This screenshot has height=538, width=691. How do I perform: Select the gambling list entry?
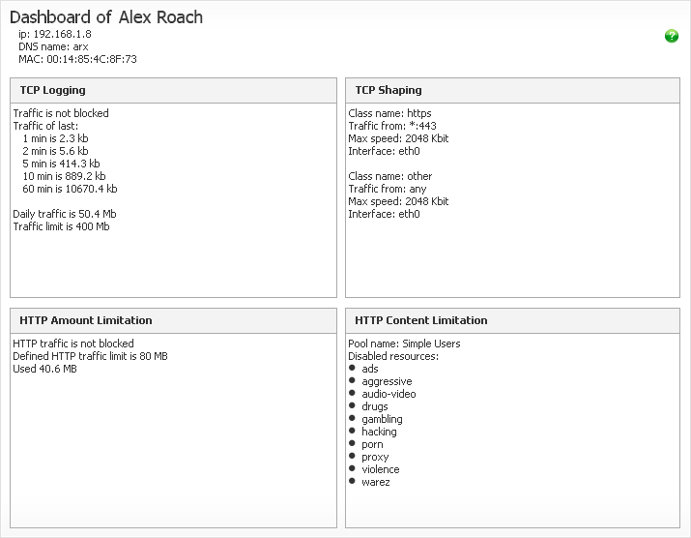click(x=382, y=419)
